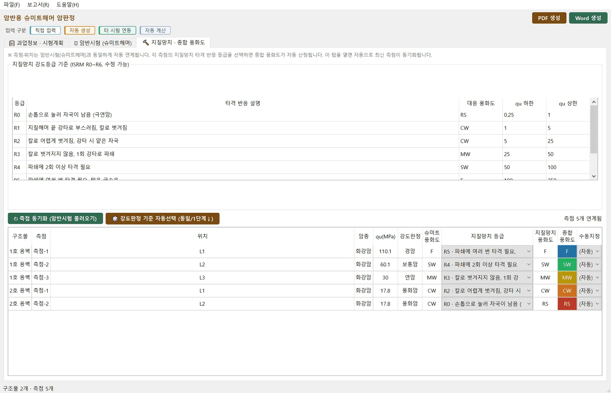
Task: Open 수동지정 dropdown for 1호 옹벽 측점-2
Action: [589, 264]
